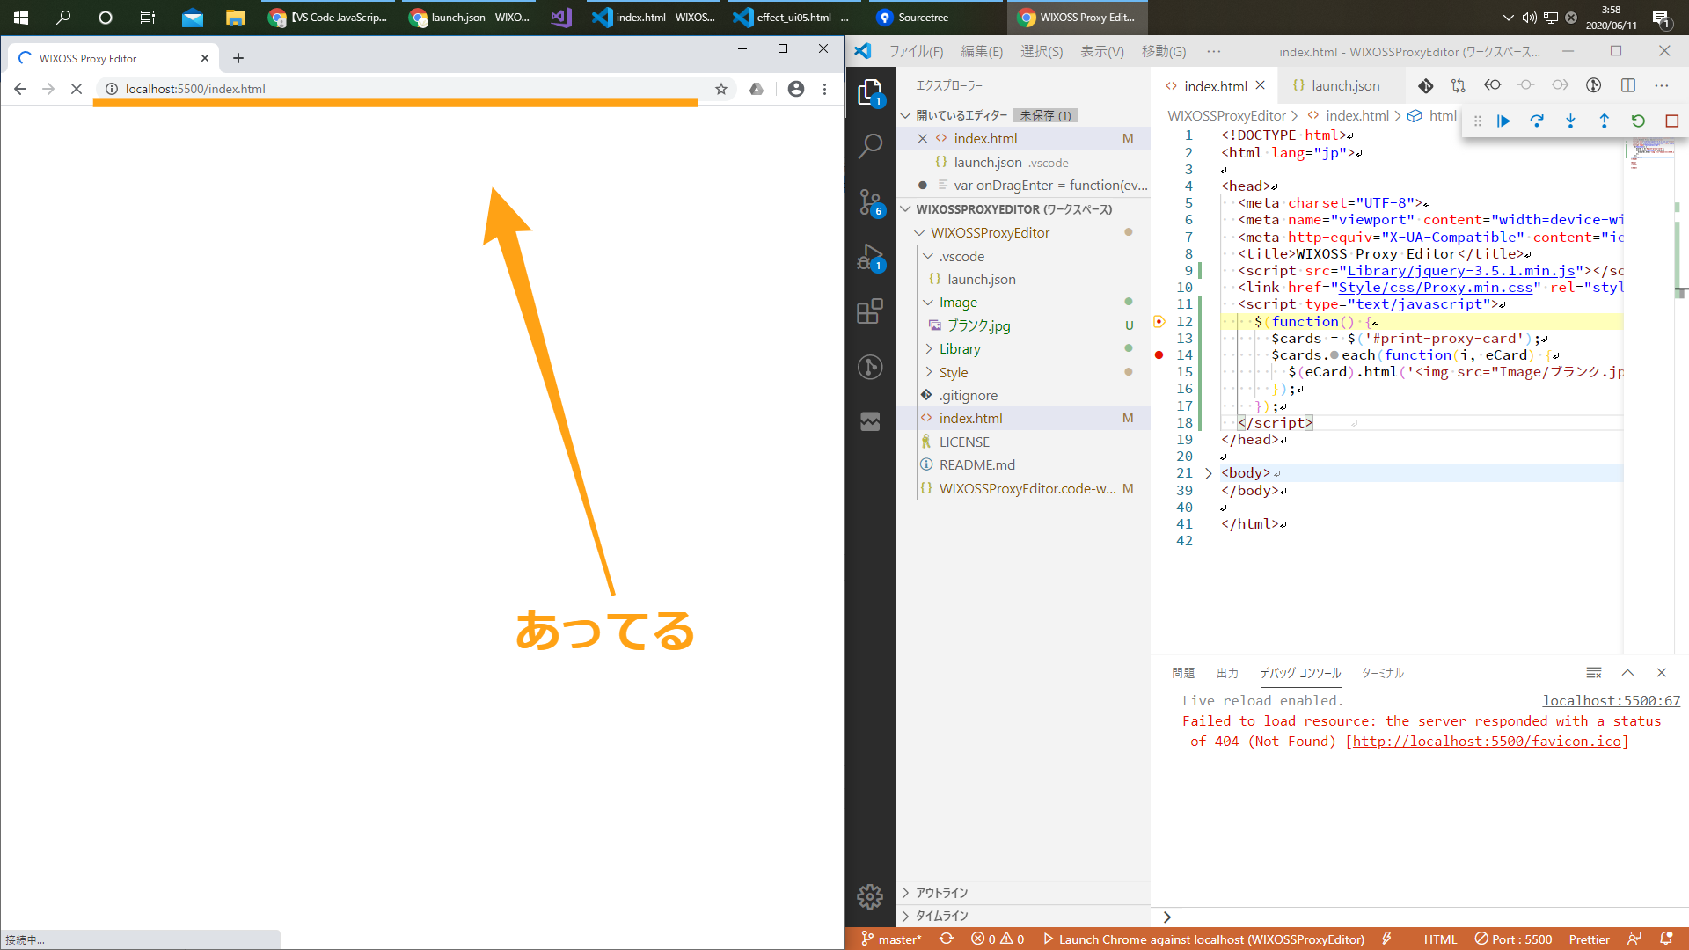The height and width of the screenshot is (950, 1689).
Task: Open the 選択(S) menu
Action: tap(1042, 52)
